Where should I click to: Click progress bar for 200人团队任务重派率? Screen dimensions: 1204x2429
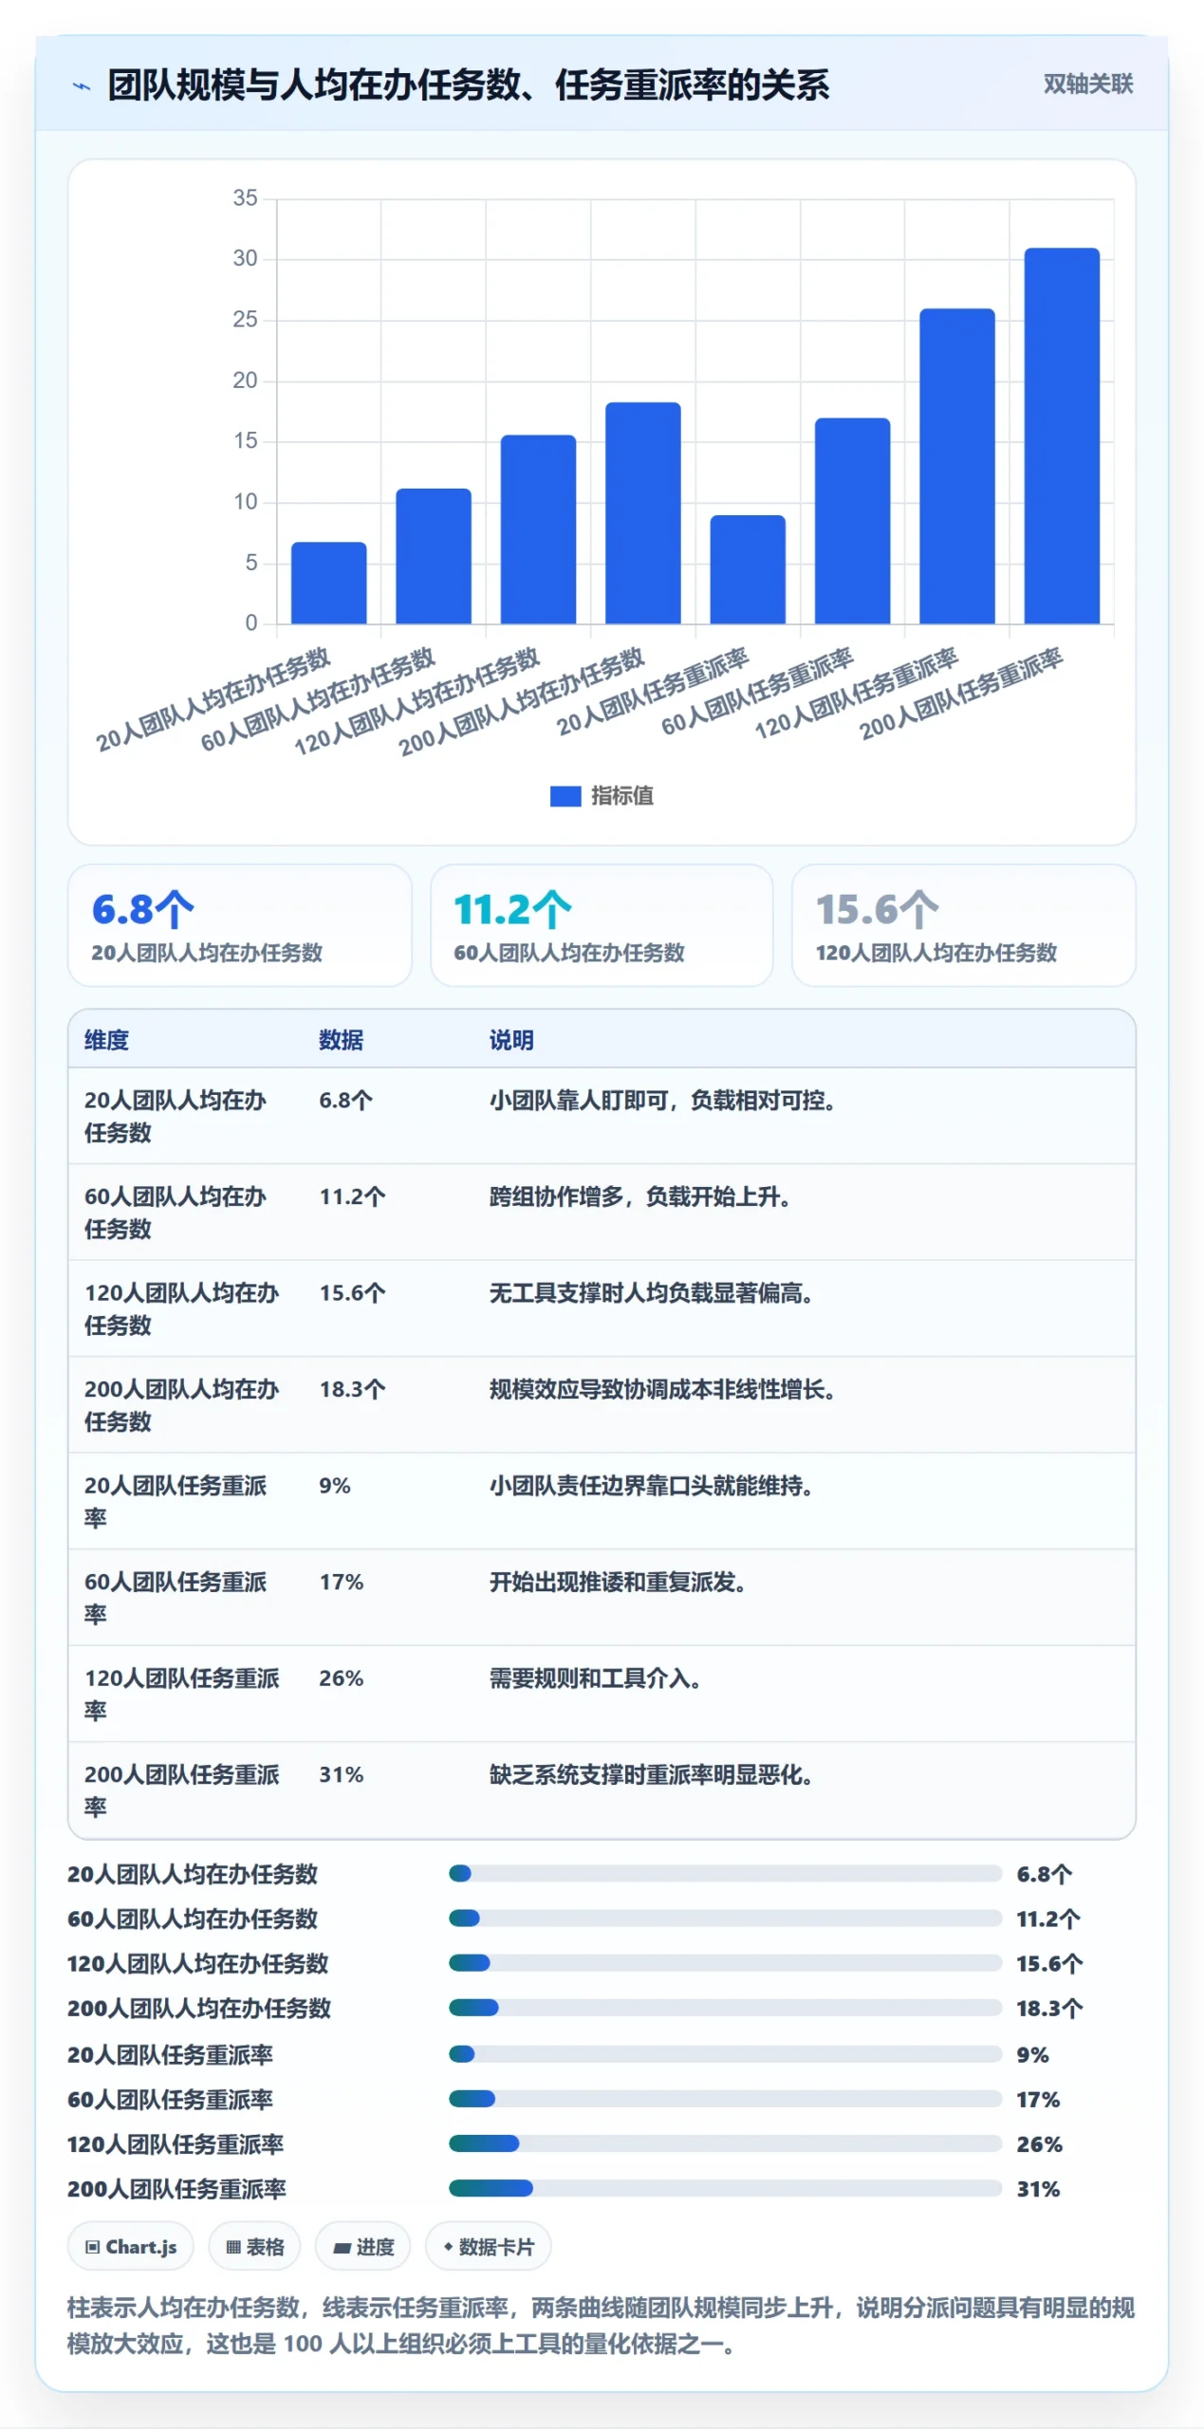(725, 2188)
